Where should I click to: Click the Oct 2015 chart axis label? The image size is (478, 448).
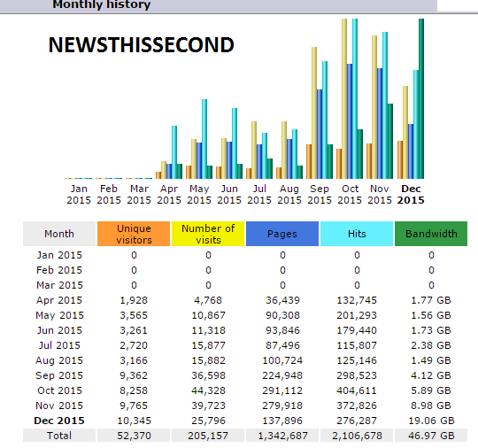point(350,195)
